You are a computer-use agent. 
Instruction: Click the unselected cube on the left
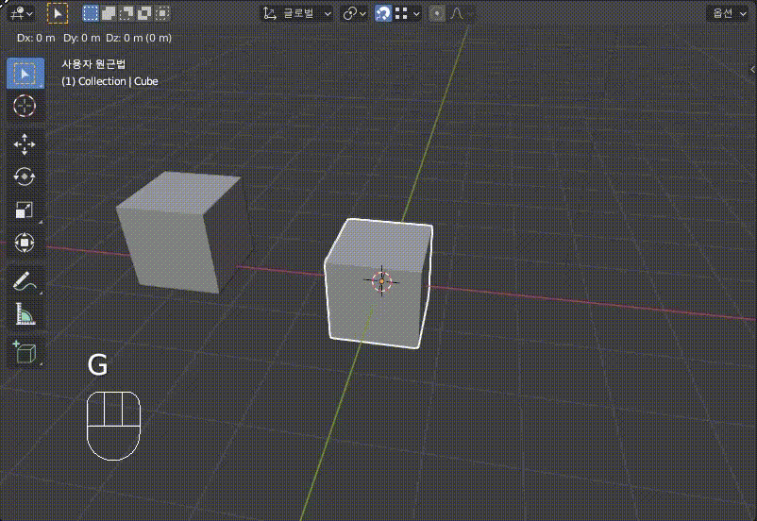(x=184, y=232)
